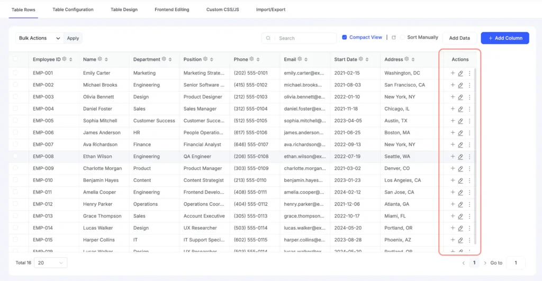Check the EMP-003 row checkbox
Viewport: 542px width, 281px height.
15,97
